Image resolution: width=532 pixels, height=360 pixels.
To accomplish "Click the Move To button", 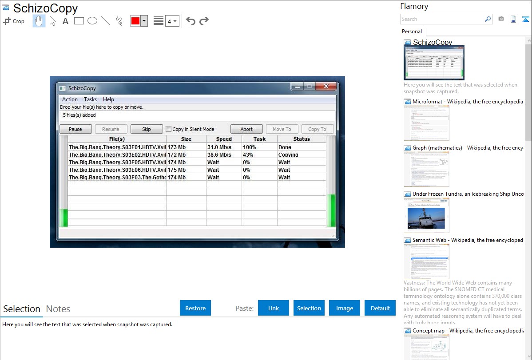I will [282, 129].
